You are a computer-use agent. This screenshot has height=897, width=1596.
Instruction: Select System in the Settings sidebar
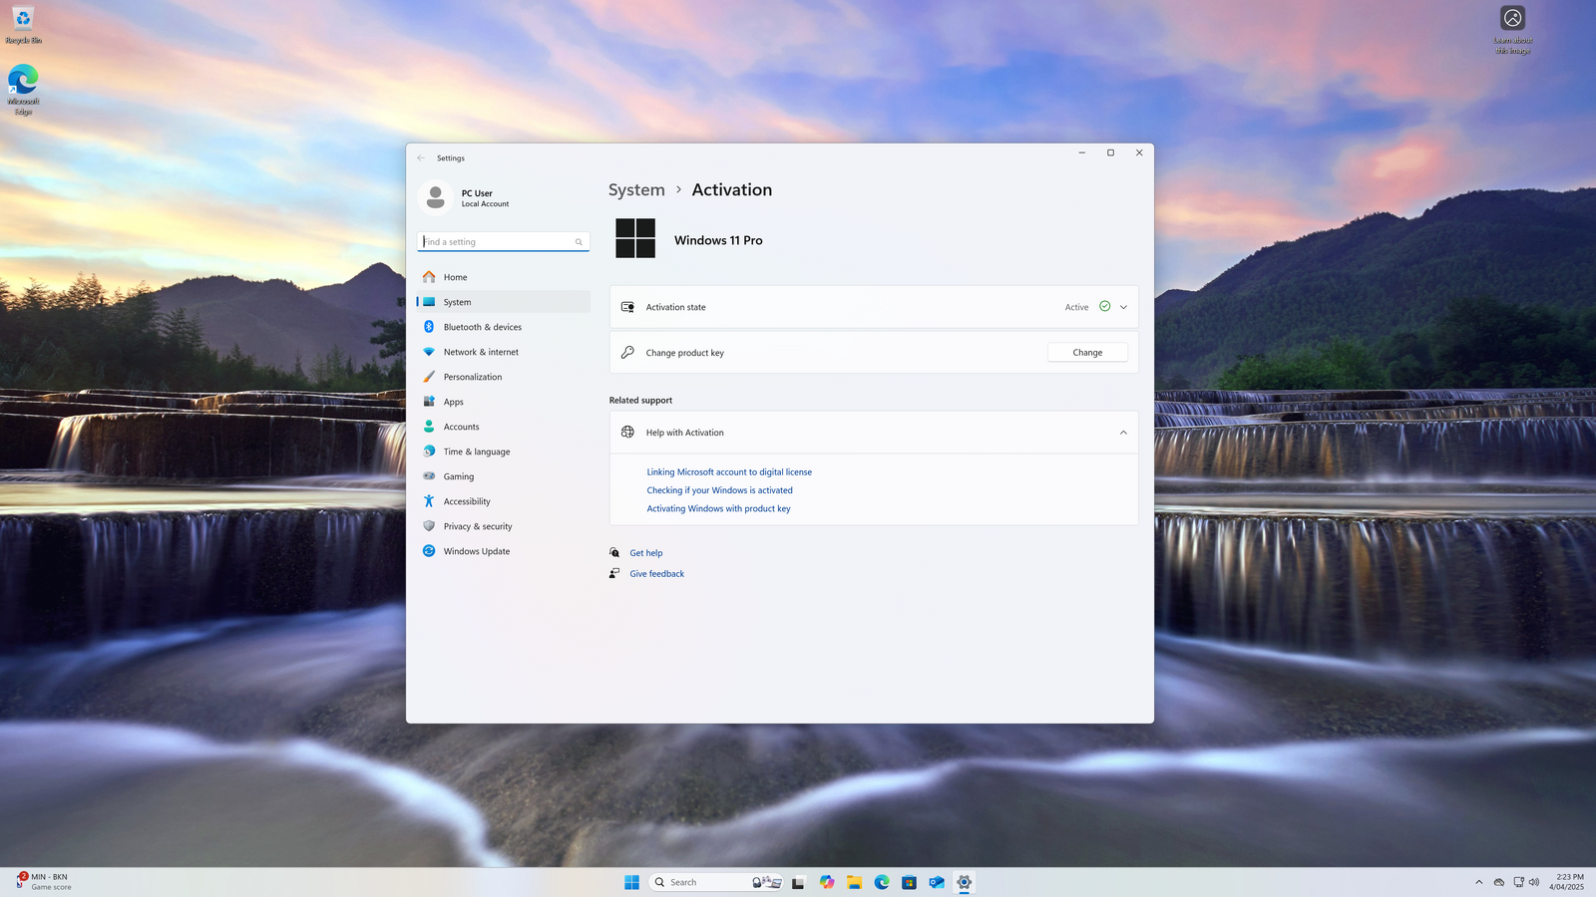click(503, 302)
